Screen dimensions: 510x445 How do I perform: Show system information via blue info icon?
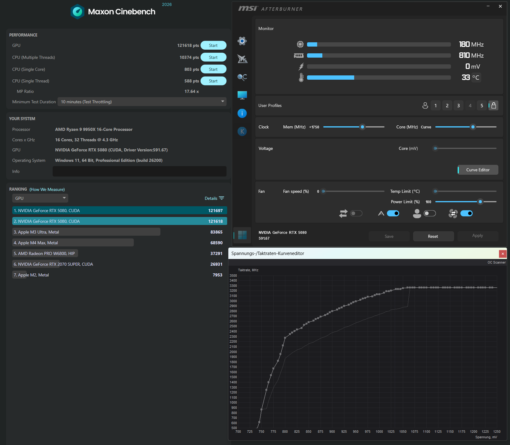[x=242, y=113]
